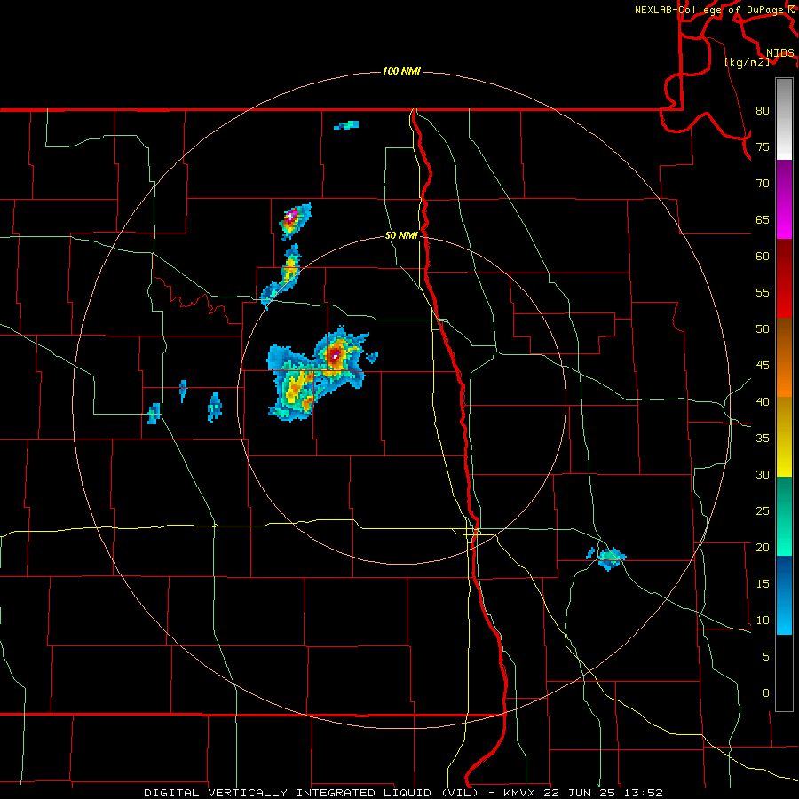Click the 50 value on the scale

point(763,329)
